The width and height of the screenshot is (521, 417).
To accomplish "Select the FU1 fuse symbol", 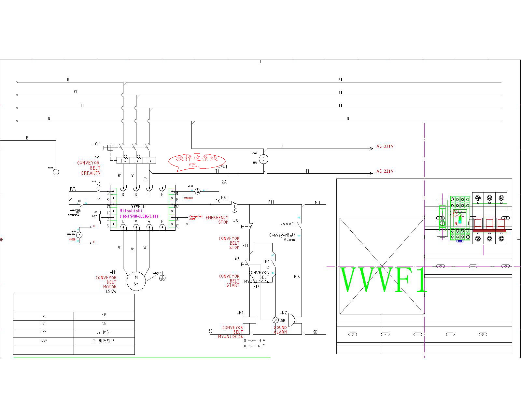I will (232, 173).
